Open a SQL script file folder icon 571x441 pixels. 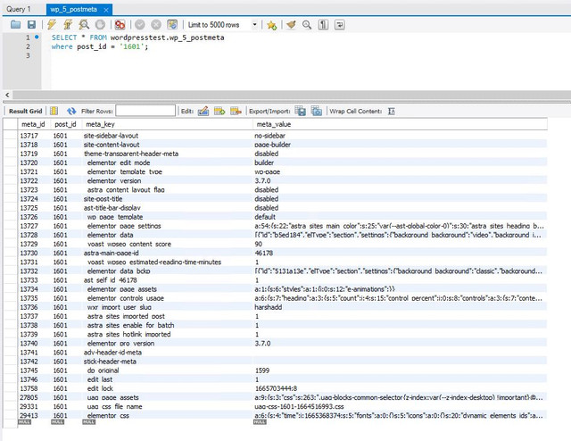click(15, 25)
